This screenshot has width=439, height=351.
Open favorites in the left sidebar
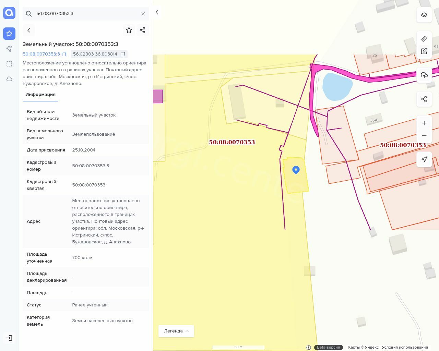point(9,34)
